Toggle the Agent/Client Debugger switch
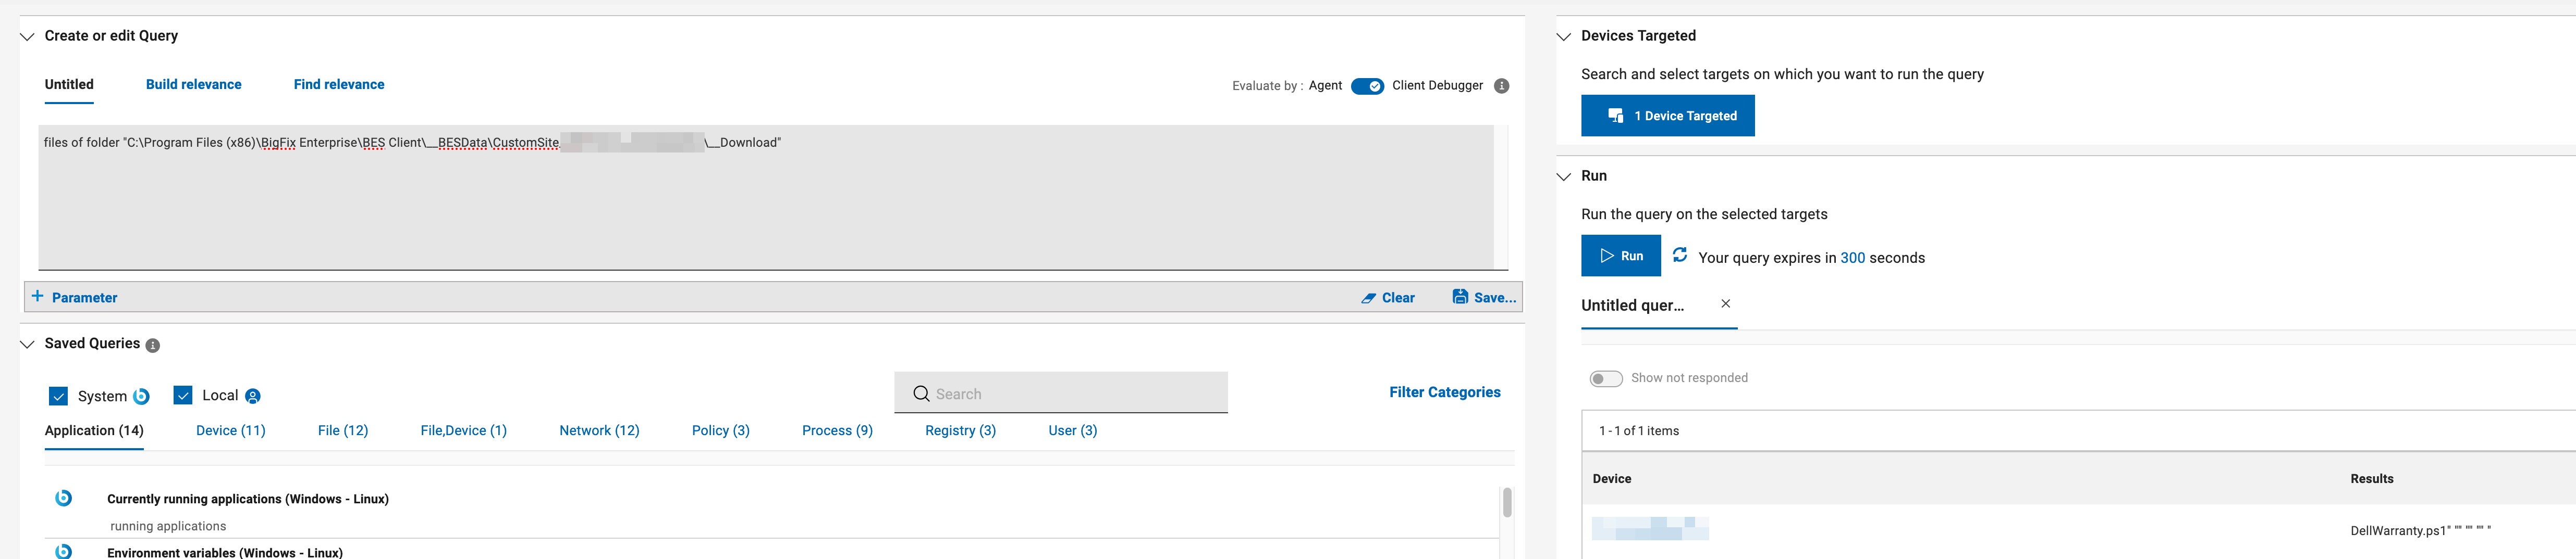Viewport: 2576px width, 559px height. (1367, 86)
